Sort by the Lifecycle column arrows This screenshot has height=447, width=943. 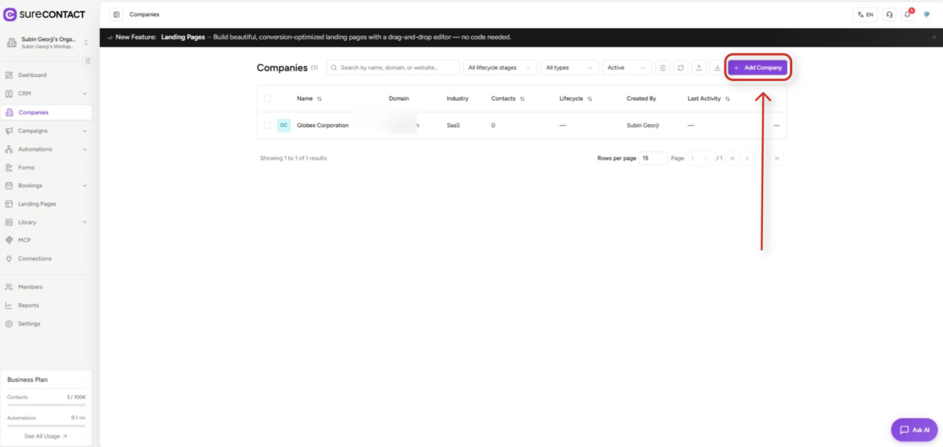tap(589, 99)
